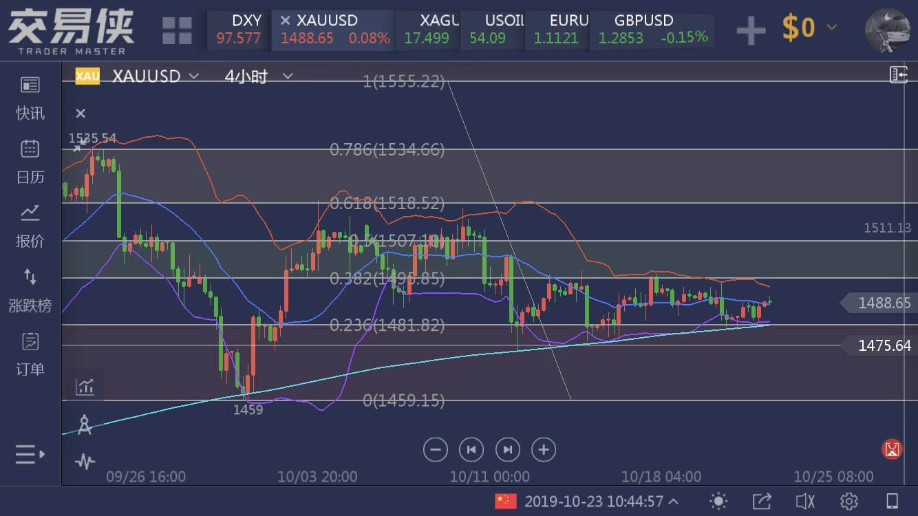The image size is (918, 516).
Task: Jump to latest candle
Action: 508,450
